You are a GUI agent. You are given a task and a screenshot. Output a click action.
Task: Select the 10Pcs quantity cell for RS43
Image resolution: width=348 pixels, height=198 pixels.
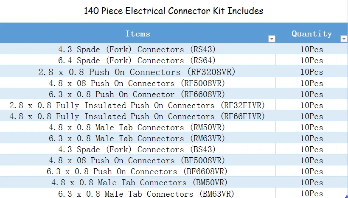(312, 49)
